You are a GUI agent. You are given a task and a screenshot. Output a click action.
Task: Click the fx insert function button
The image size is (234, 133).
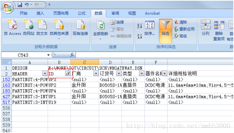(72, 55)
